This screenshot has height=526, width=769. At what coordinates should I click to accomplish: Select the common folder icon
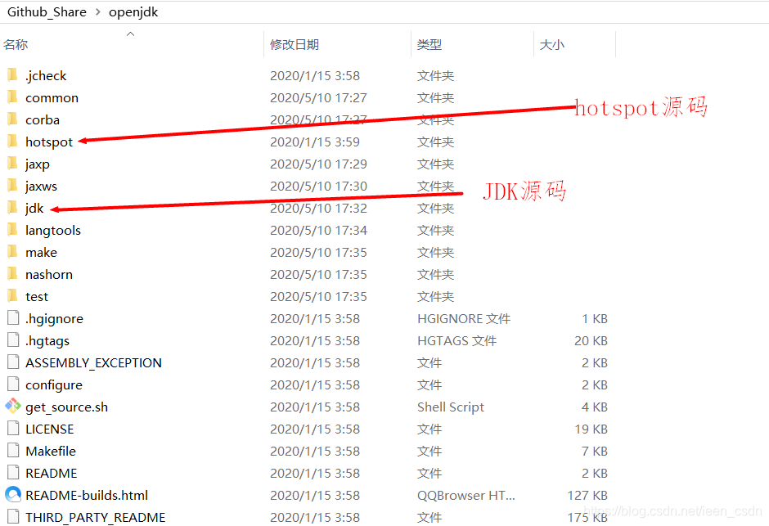point(13,97)
